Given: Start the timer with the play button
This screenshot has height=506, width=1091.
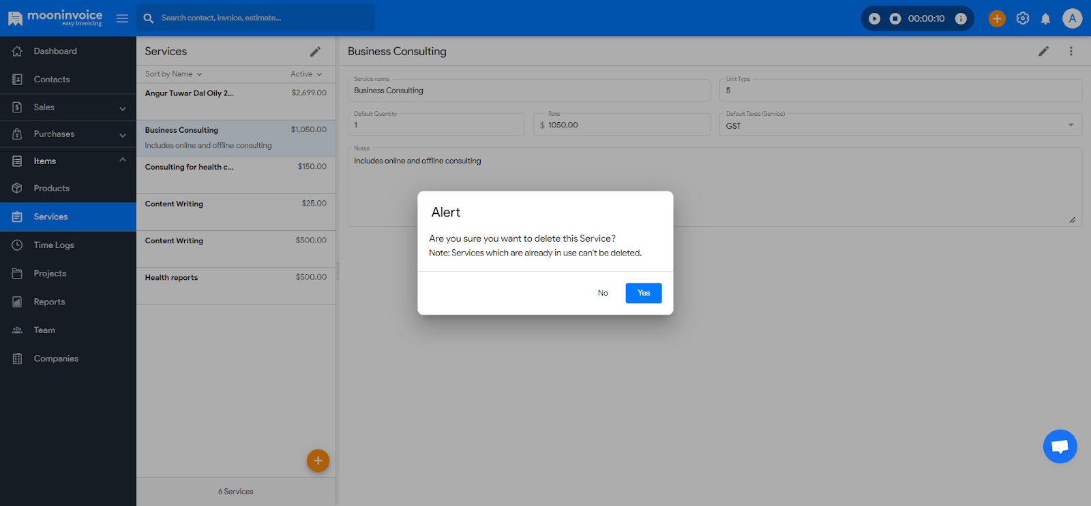Looking at the screenshot, I should [x=874, y=19].
